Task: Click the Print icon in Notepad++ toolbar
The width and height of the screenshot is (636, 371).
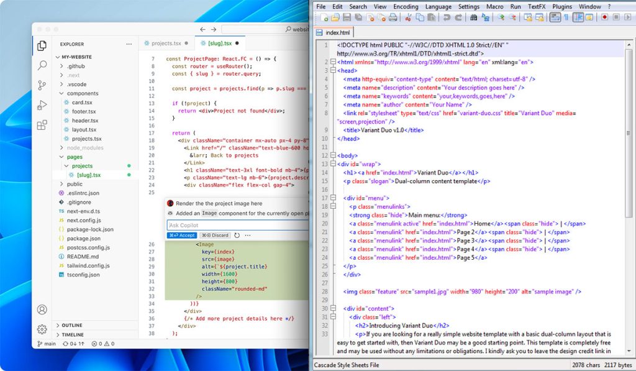Action: [393, 17]
